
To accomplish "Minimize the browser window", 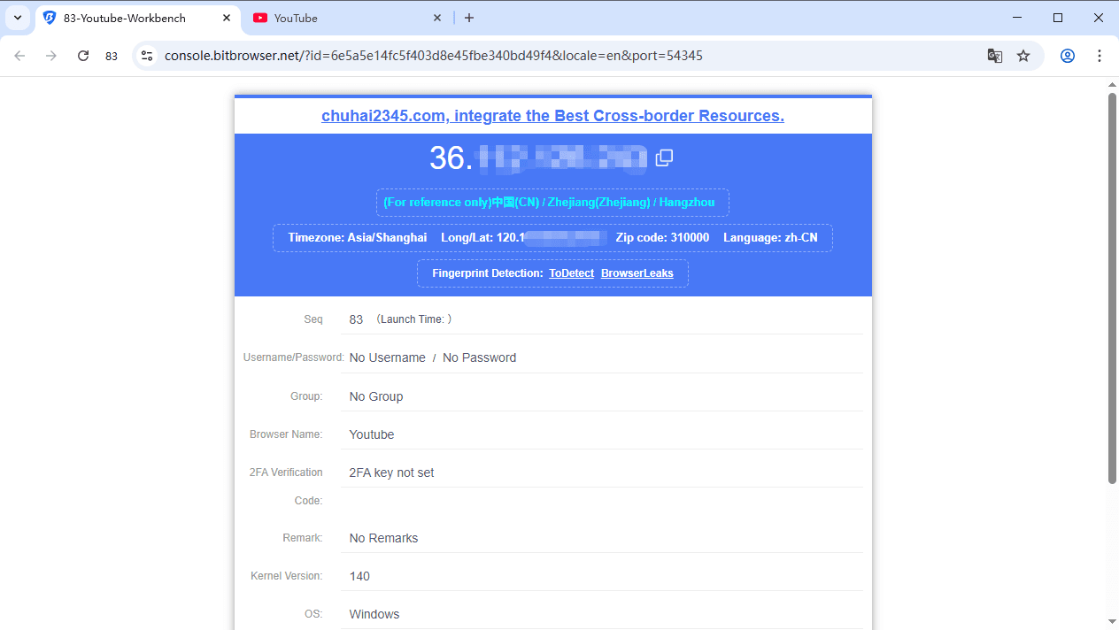I will point(1017,18).
